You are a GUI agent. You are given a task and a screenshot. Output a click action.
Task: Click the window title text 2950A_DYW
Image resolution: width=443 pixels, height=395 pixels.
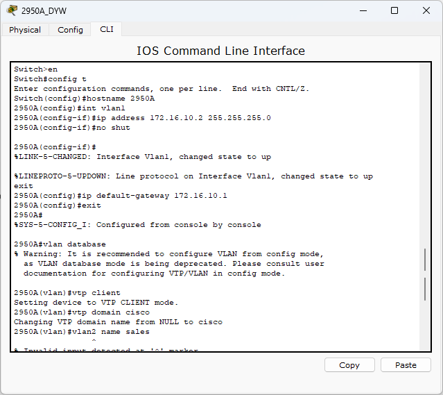coord(44,11)
